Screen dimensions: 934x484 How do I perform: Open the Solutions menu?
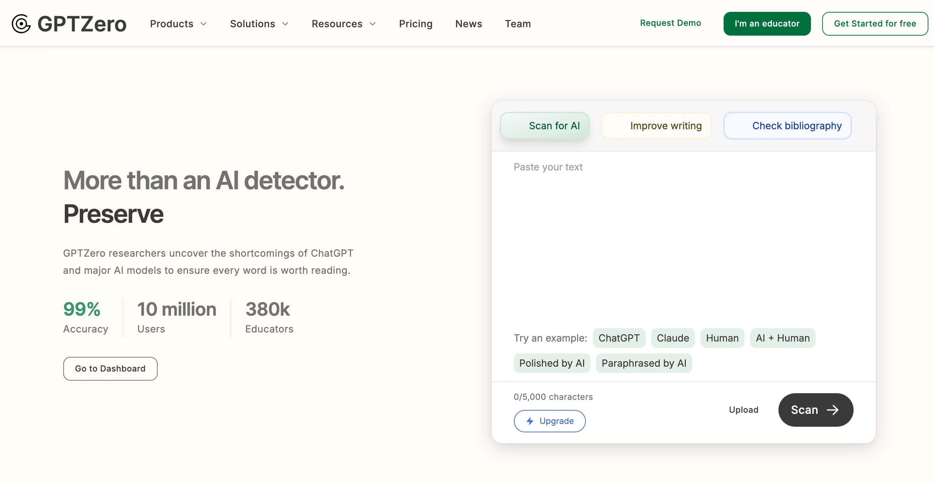[x=260, y=24]
